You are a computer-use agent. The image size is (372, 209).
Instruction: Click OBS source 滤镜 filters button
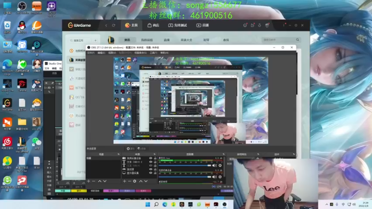(x=142, y=149)
